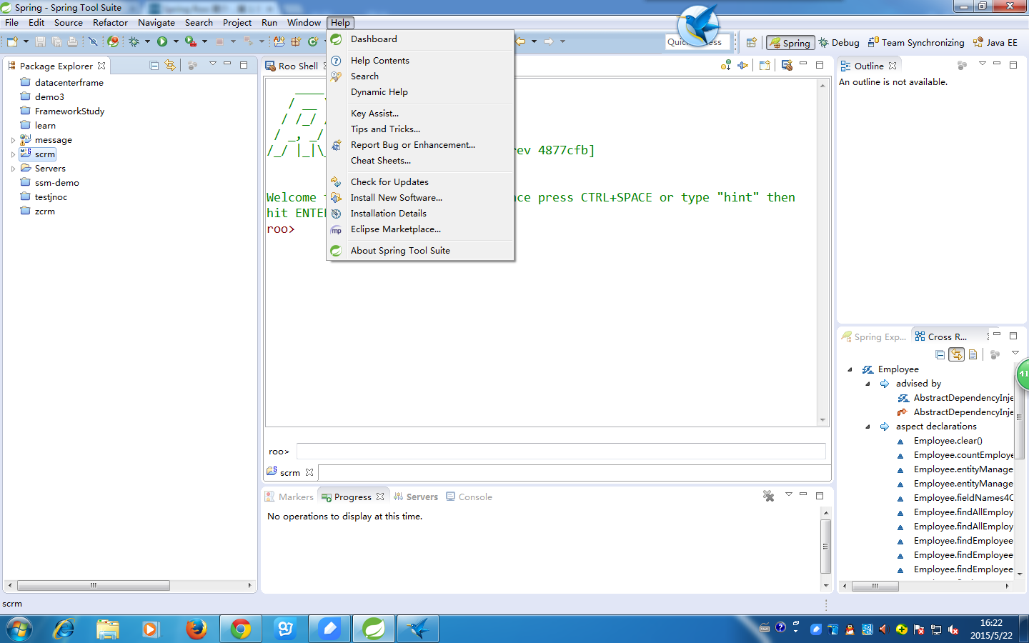Minimize the Progress view panel
The image size is (1029, 643).
click(x=803, y=494)
